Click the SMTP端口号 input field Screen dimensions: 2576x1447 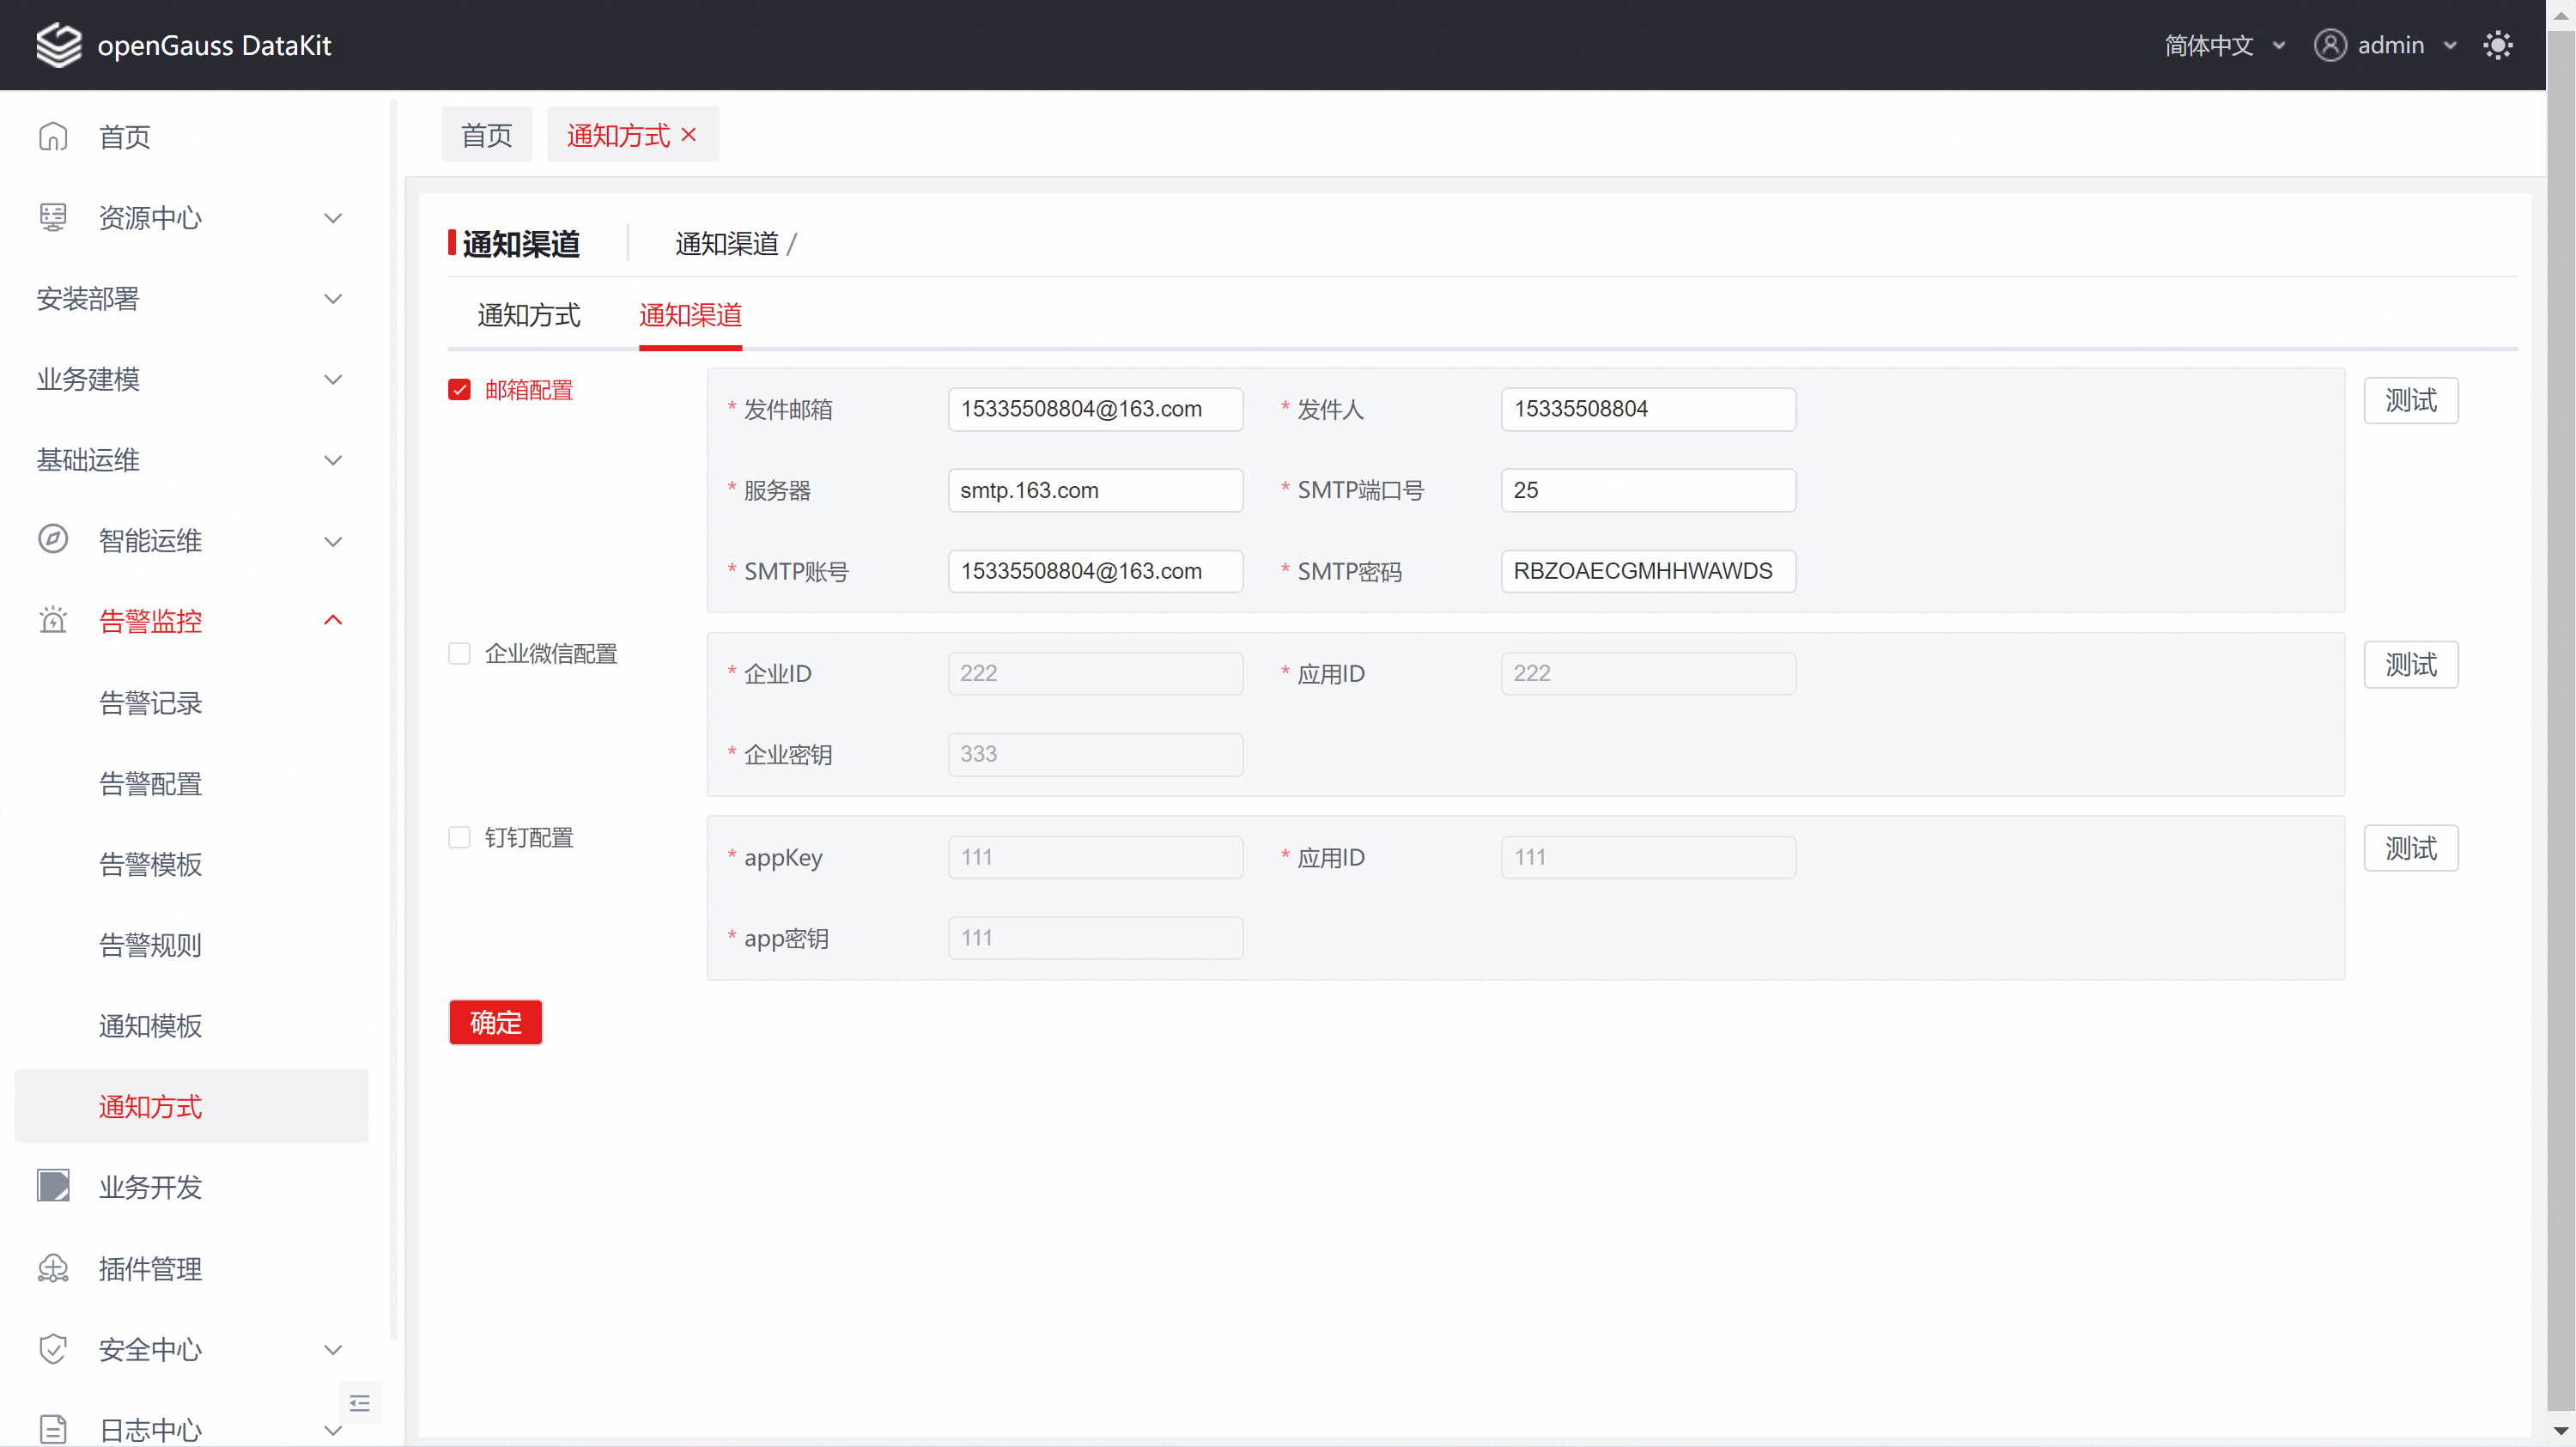tap(1647, 490)
